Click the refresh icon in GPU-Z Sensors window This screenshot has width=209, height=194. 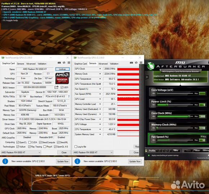(x=136, y=63)
